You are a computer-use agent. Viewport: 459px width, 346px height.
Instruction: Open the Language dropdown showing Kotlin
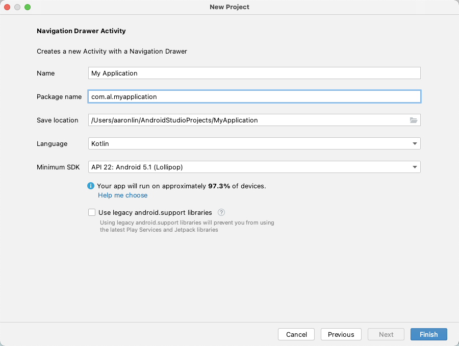[x=254, y=143]
